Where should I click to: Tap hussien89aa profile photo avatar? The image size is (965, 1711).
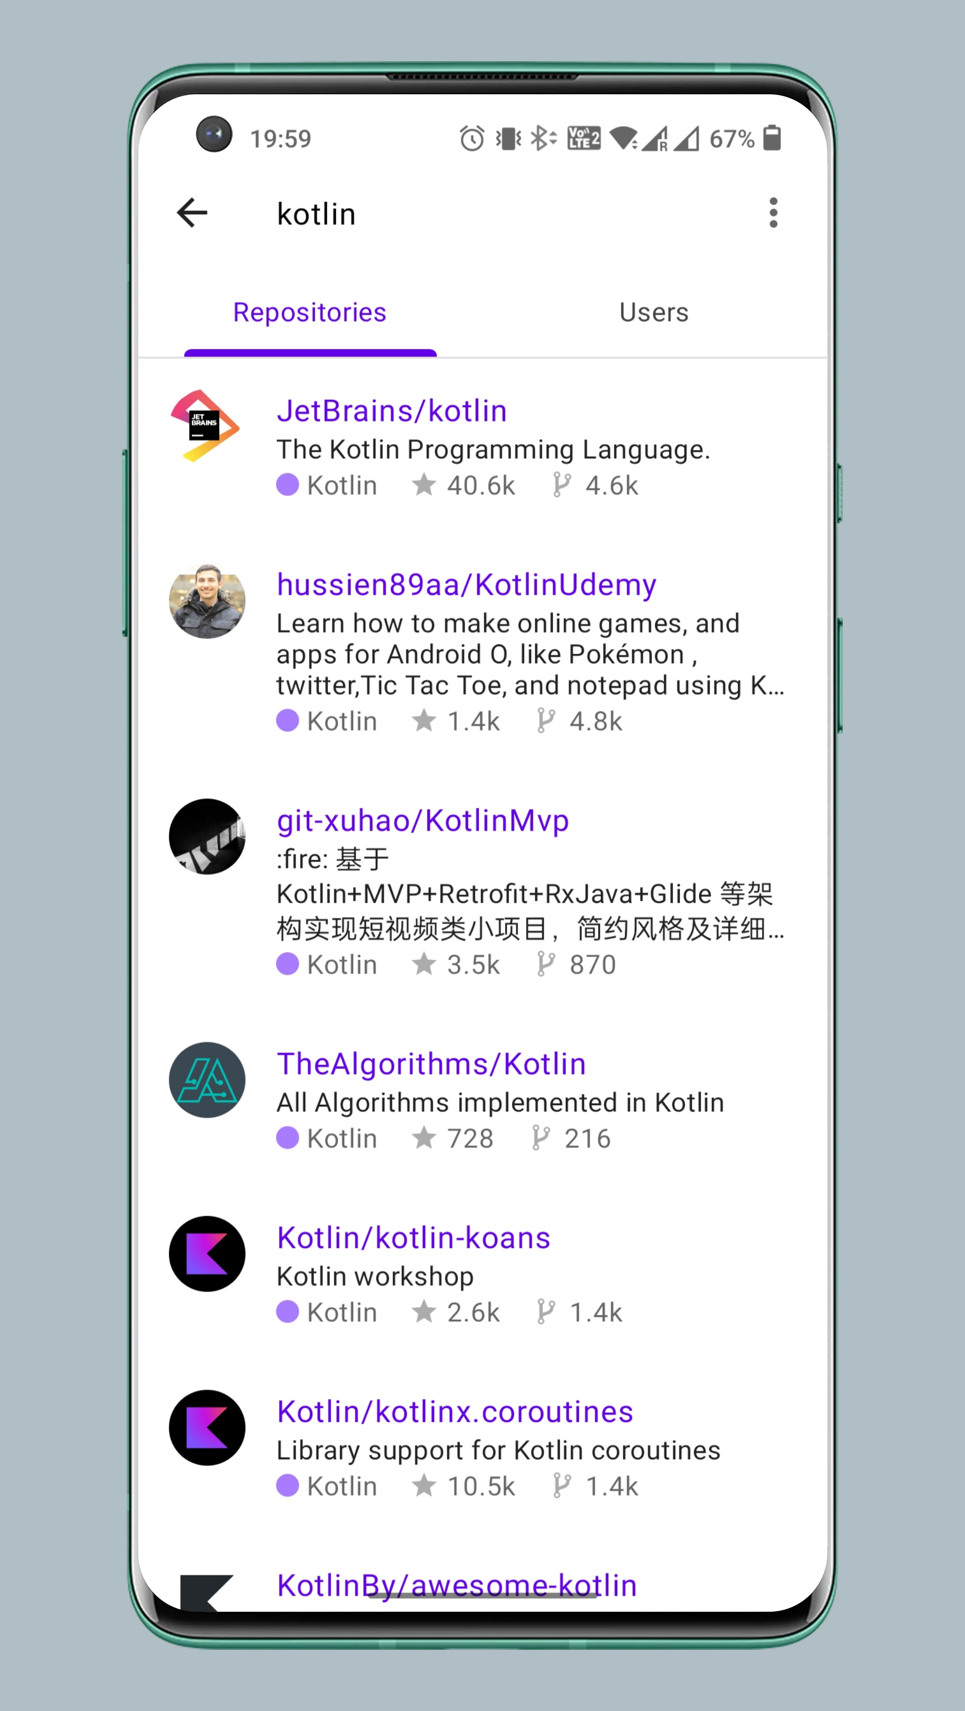pyautogui.click(x=207, y=600)
